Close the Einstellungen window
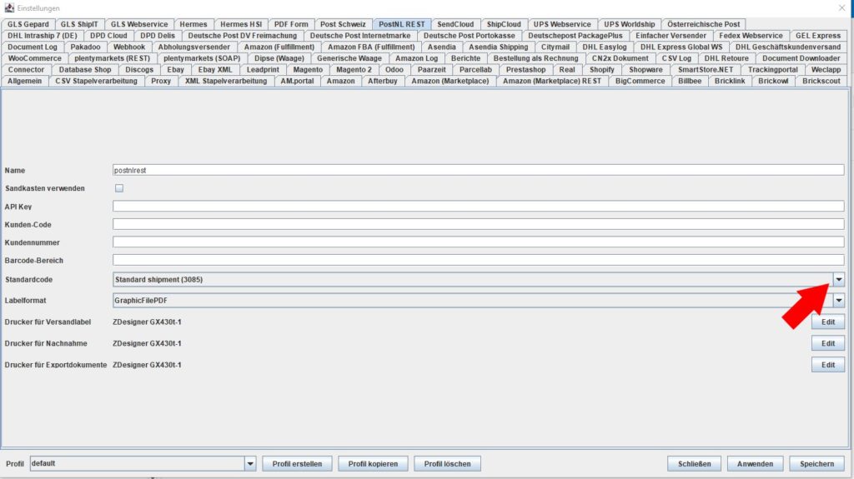854x479 pixels. 841,7
